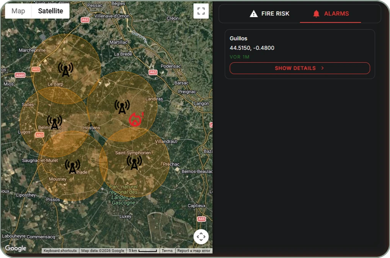The width and height of the screenshot is (390, 258).
Task: Click the Landiras place label
Action: (x=154, y=99)
